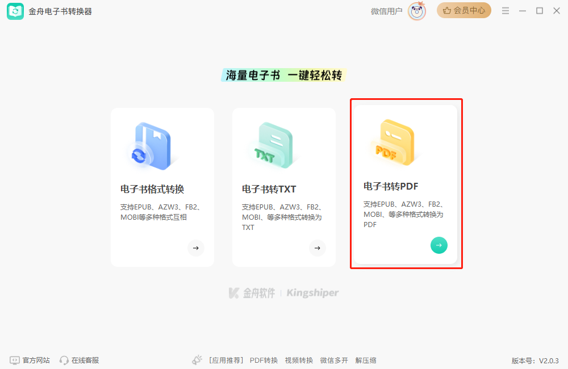Click the arrow on 电子书转TXT card

(318, 248)
